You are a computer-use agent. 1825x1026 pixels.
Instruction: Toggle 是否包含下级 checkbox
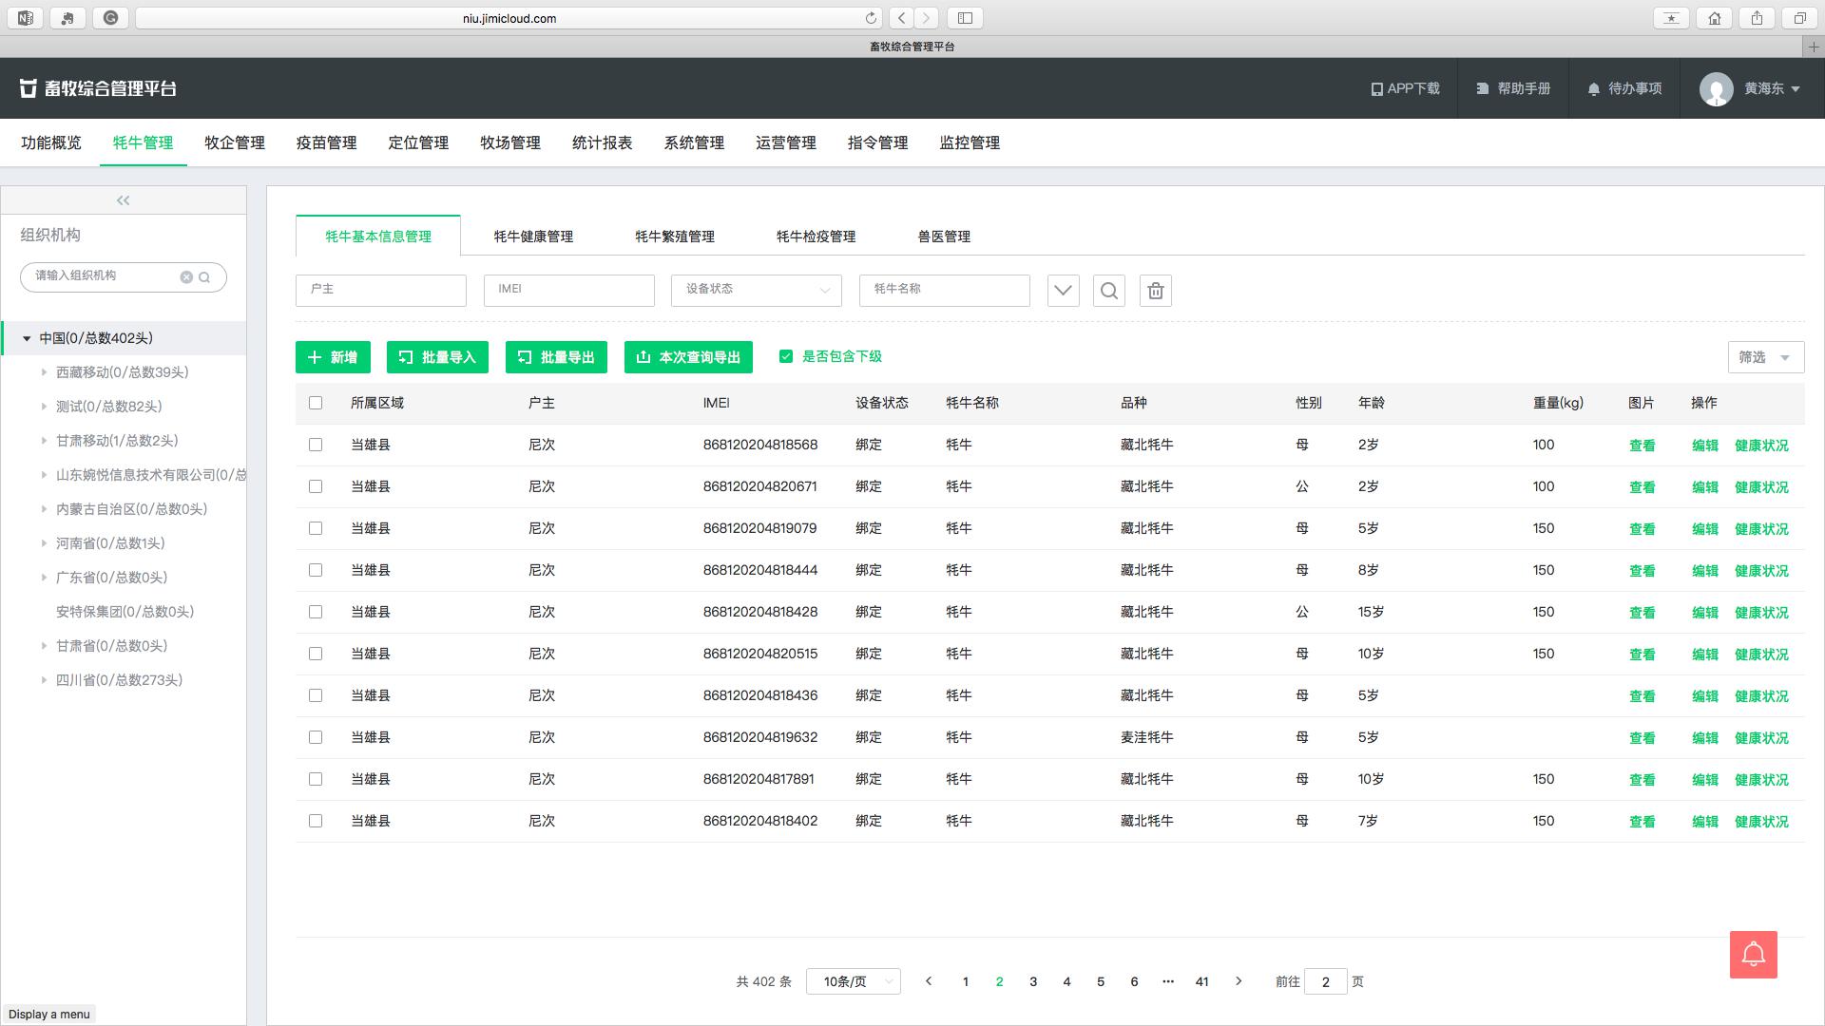point(786,356)
